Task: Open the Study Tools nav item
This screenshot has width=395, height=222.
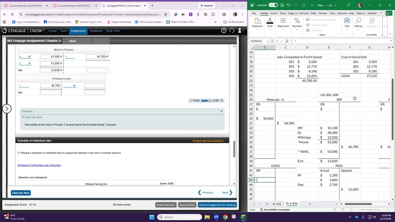Action: [113, 31]
